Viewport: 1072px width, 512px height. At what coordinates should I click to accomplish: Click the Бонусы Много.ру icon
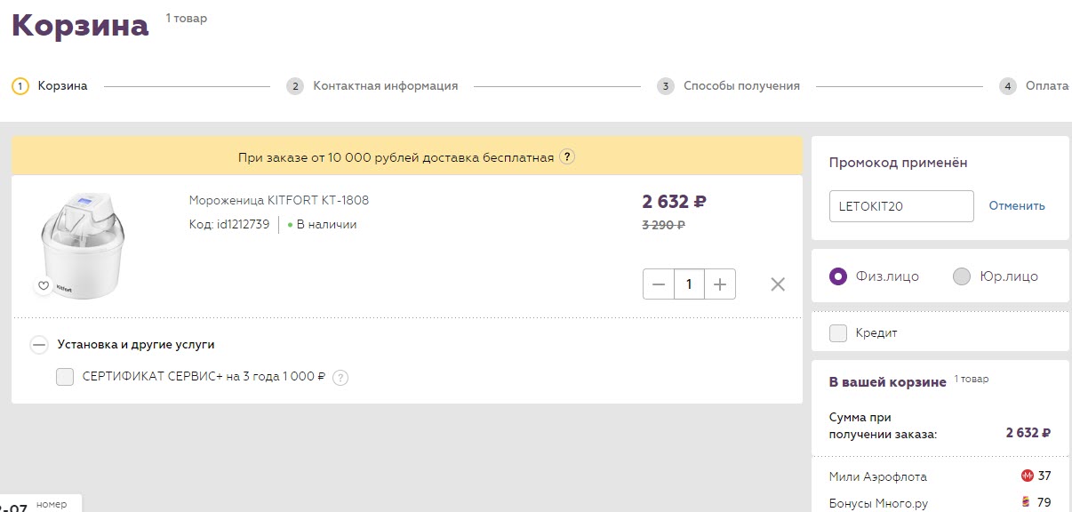pos(1028,502)
